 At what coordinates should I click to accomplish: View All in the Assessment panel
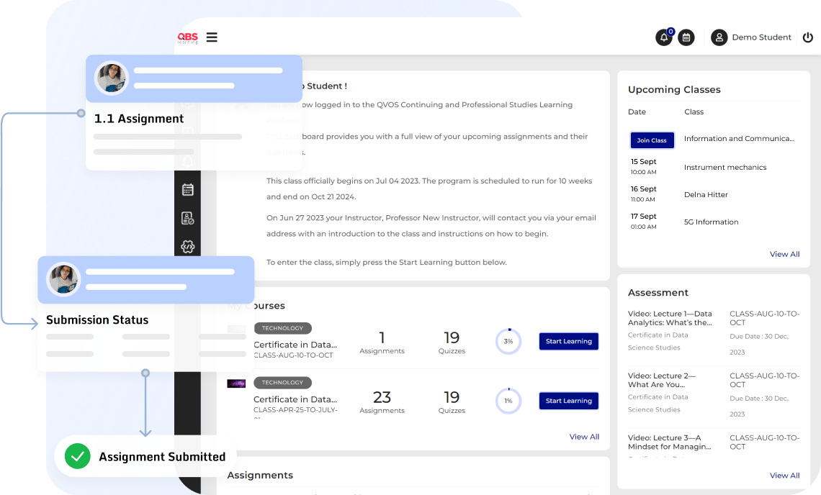[784, 476]
